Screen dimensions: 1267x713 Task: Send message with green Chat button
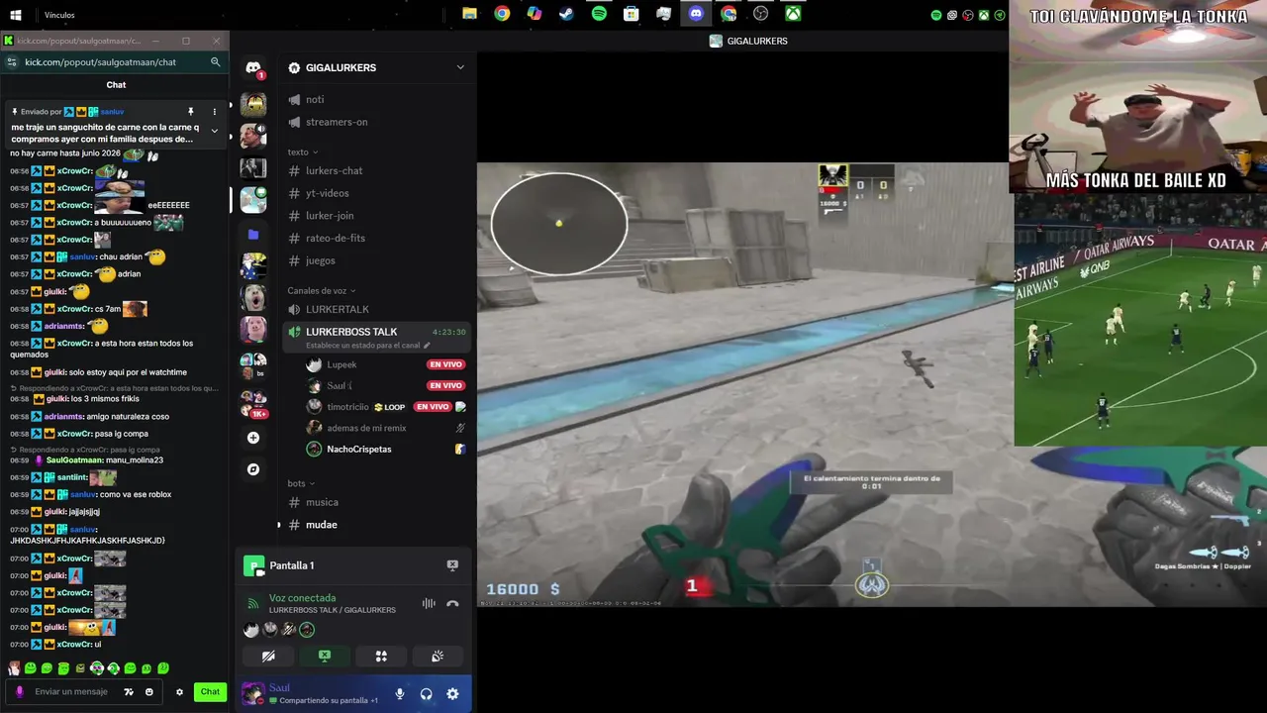210,692
